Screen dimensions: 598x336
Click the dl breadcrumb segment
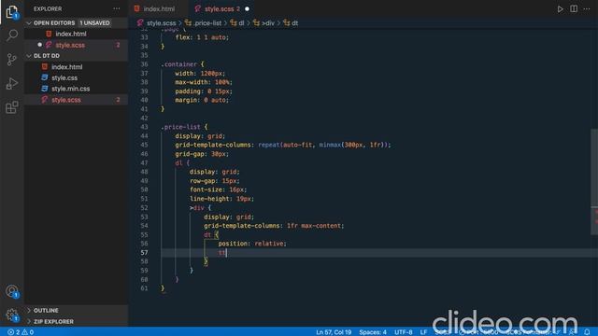241,23
